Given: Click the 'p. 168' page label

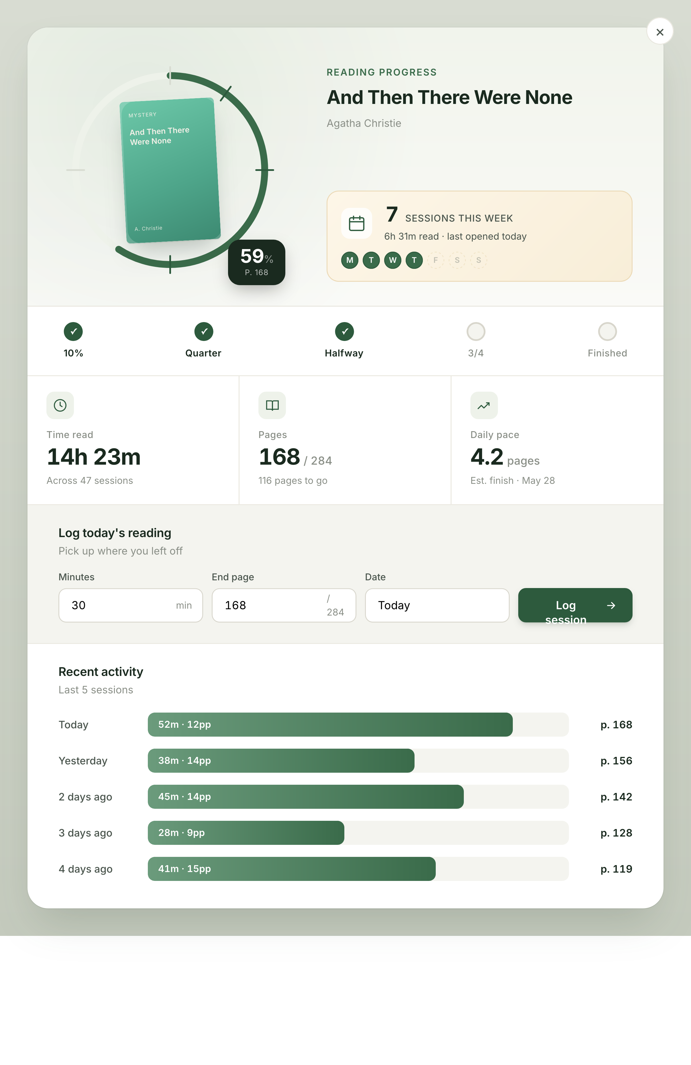Looking at the screenshot, I should (616, 725).
